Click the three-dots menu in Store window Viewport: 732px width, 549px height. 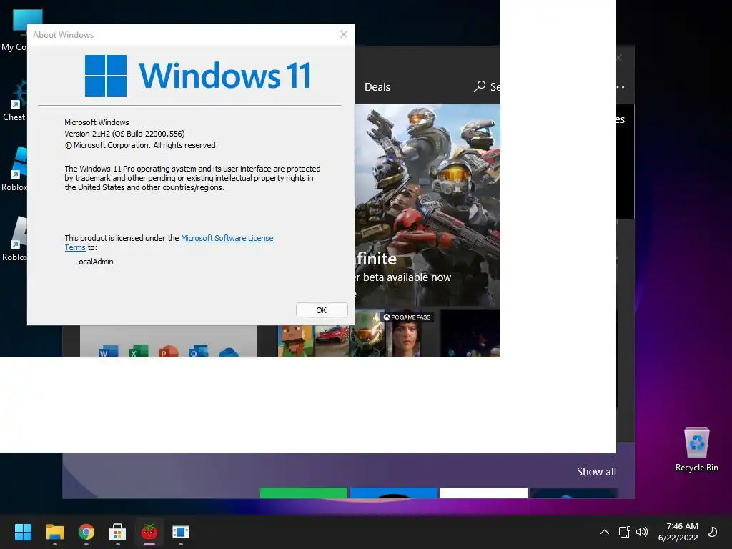point(620,86)
